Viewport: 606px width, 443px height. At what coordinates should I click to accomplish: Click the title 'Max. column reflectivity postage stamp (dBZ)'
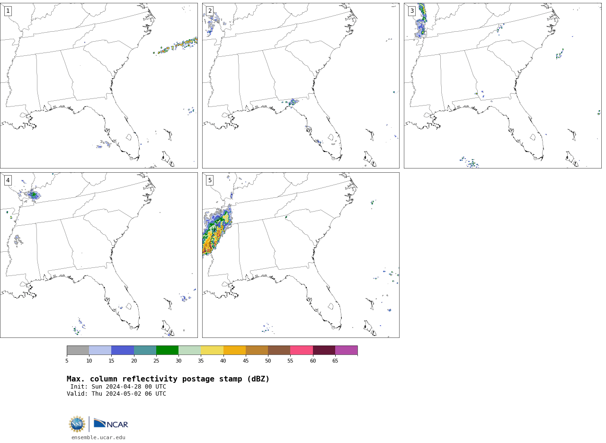pos(168,379)
